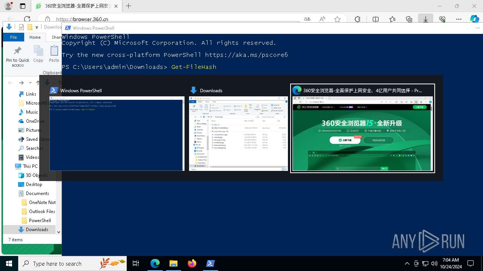Open the translate page icon
The image size is (483, 271).
pyautogui.click(x=307, y=19)
